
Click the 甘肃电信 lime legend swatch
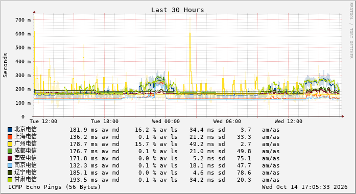click(10, 180)
